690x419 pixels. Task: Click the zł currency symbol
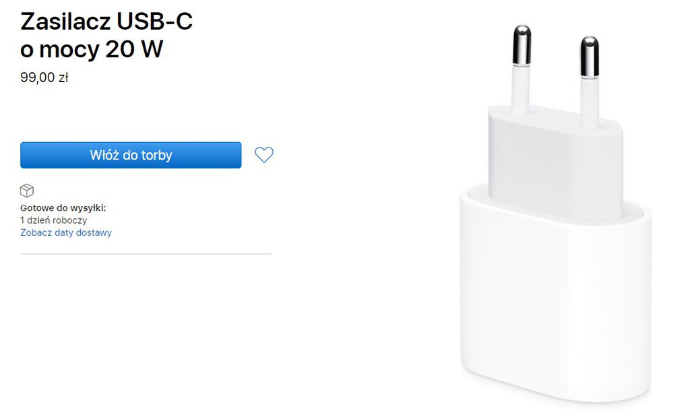pos(63,78)
